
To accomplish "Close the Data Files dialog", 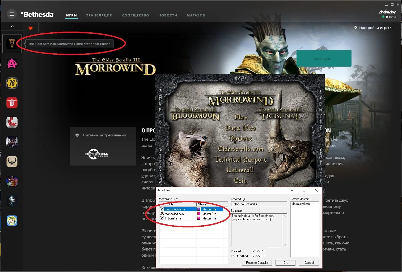I will tap(316, 190).
